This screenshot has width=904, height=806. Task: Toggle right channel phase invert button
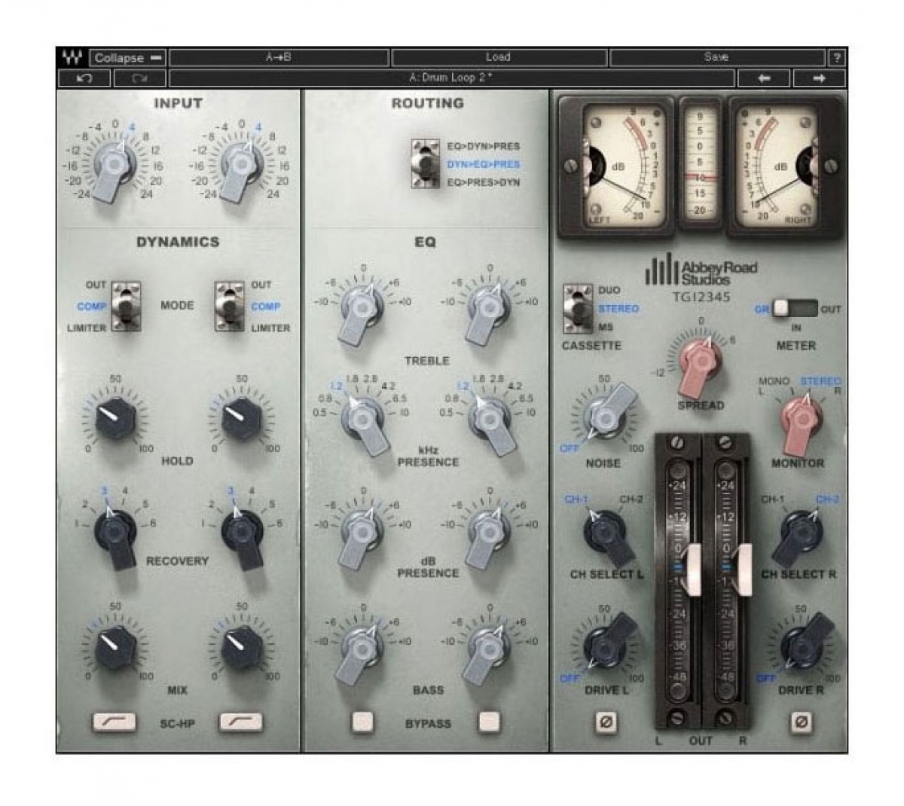tap(800, 722)
